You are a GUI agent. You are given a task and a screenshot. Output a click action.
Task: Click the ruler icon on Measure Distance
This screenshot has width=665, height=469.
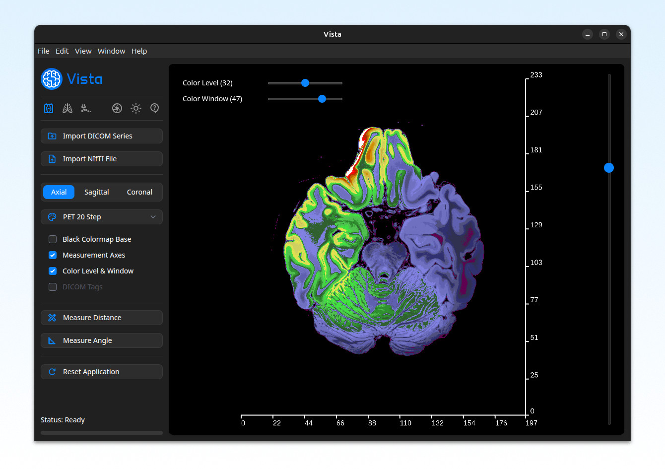[x=52, y=318]
